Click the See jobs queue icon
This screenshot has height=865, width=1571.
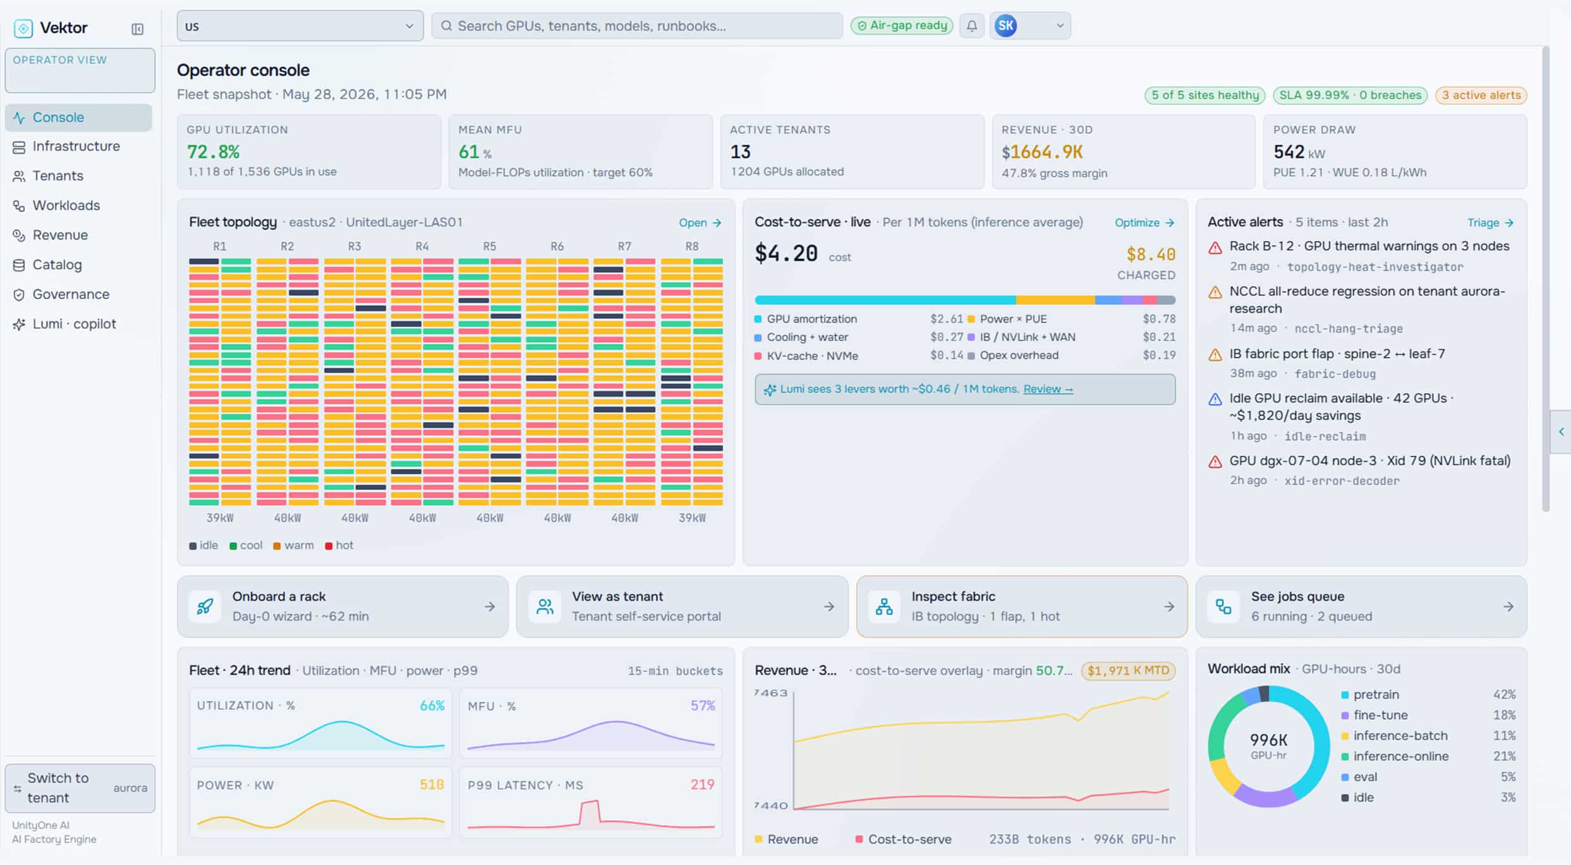(x=1223, y=607)
